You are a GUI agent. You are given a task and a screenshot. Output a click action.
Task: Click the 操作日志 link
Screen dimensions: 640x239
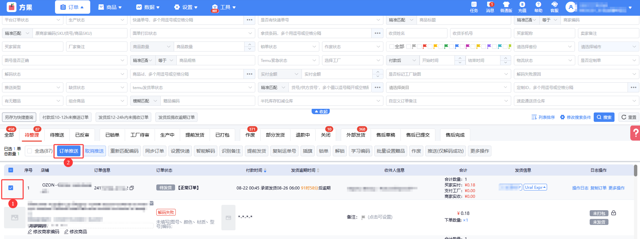click(x=580, y=188)
